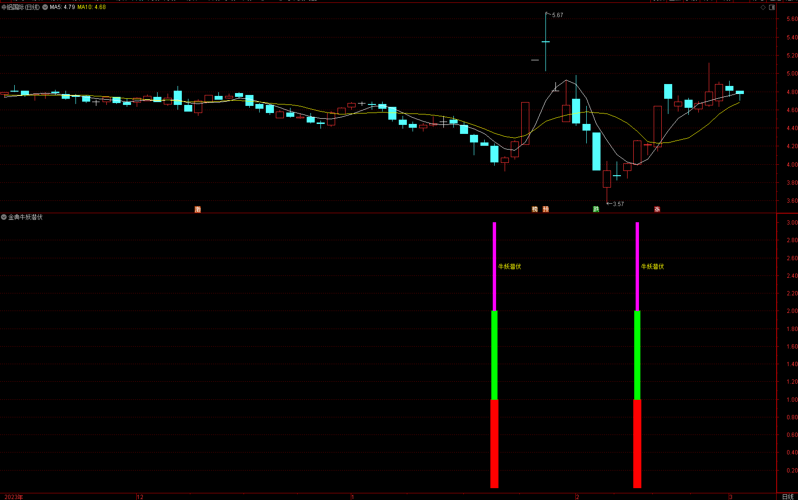Click the 日线 period button at bottom right
This screenshot has width=798, height=500.
[x=788, y=497]
